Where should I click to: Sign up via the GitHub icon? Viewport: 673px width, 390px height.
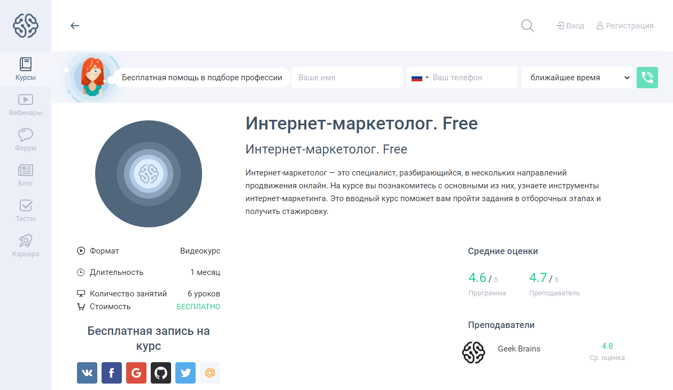[161, 373]
